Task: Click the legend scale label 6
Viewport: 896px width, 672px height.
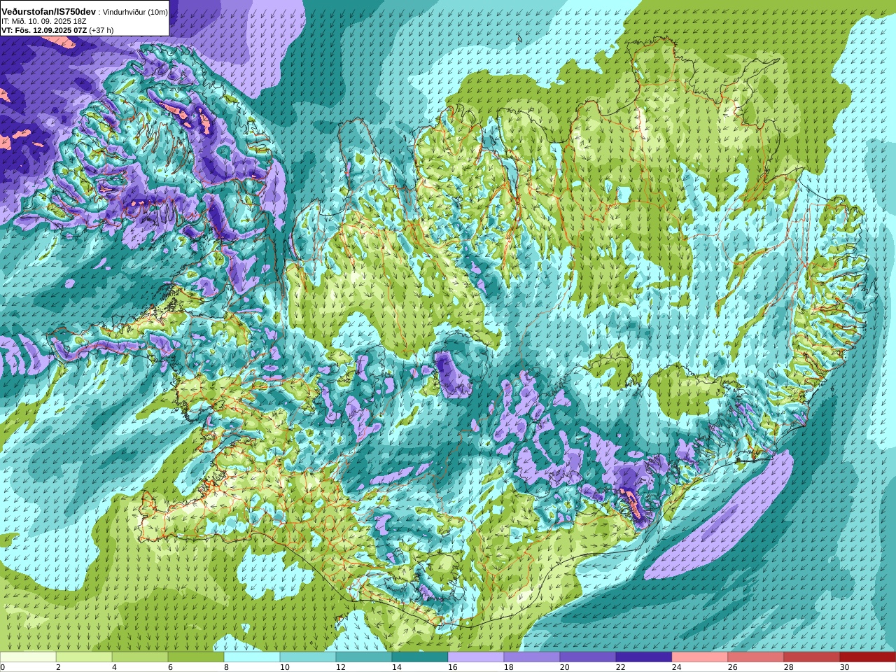Action: (x=170, y=667)
